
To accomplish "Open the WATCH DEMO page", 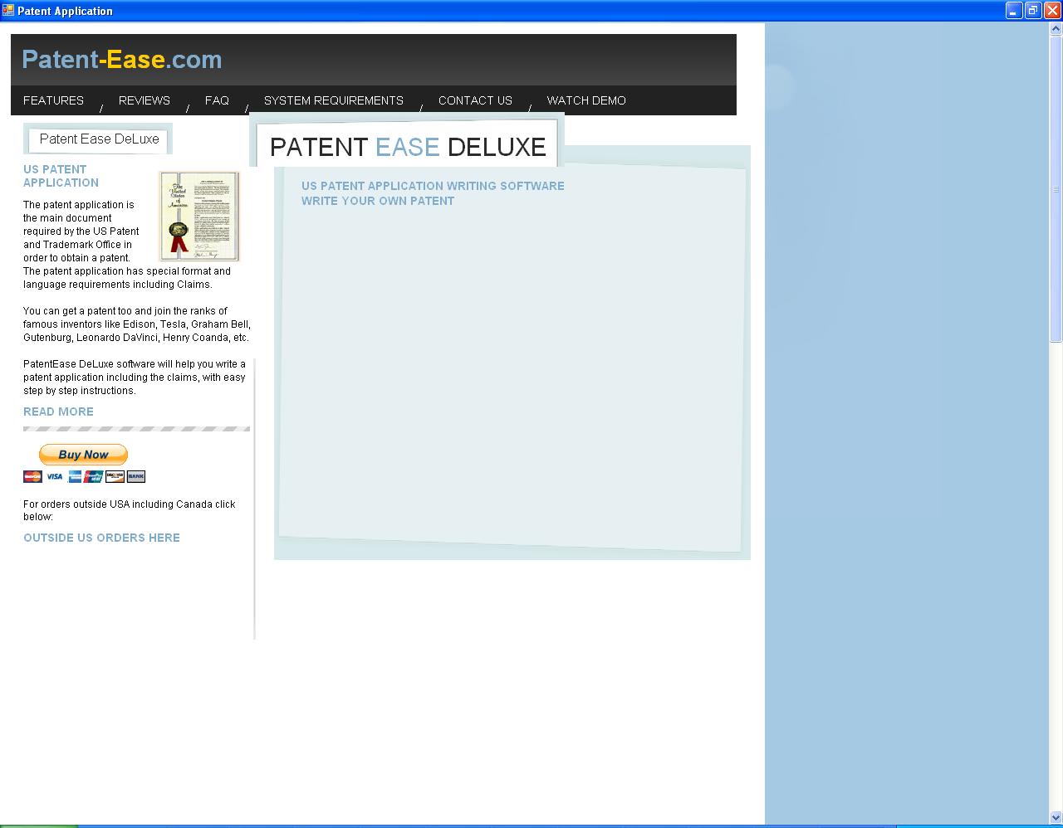I will click(586, 100).
